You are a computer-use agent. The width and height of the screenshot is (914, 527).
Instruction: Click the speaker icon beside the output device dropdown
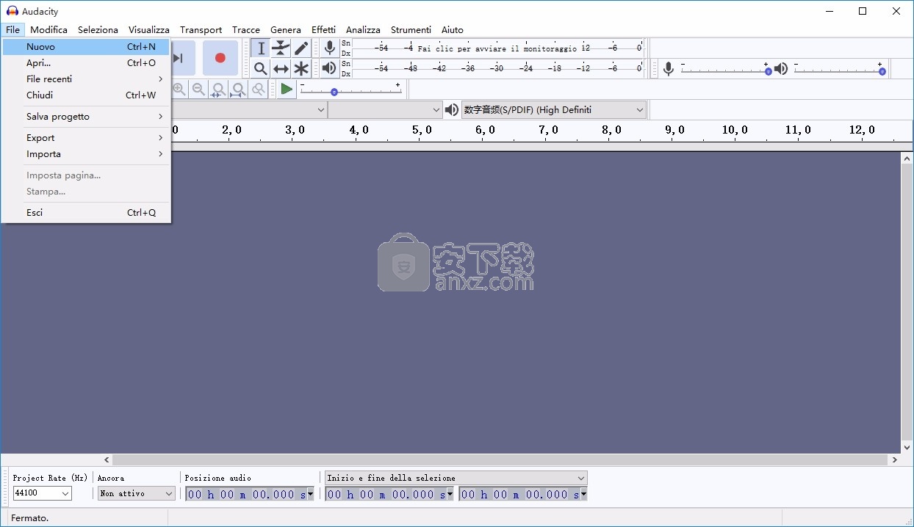[452, 110]
